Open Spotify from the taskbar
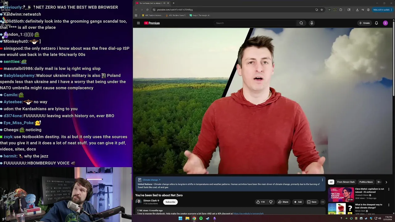Viewport: 395px width, 222px height. pos(201,218)
